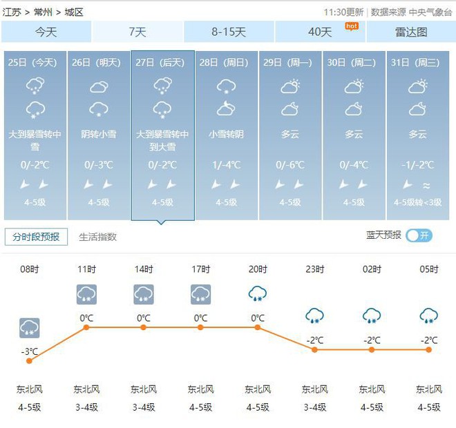
Task: Click 江苏 breadcrumb link
Action: point(12,12)
